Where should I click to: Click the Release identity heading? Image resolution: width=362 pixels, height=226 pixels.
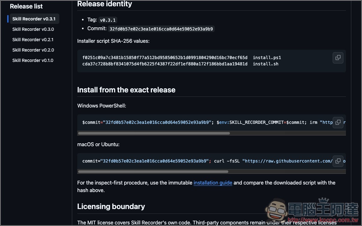[105, 4]
